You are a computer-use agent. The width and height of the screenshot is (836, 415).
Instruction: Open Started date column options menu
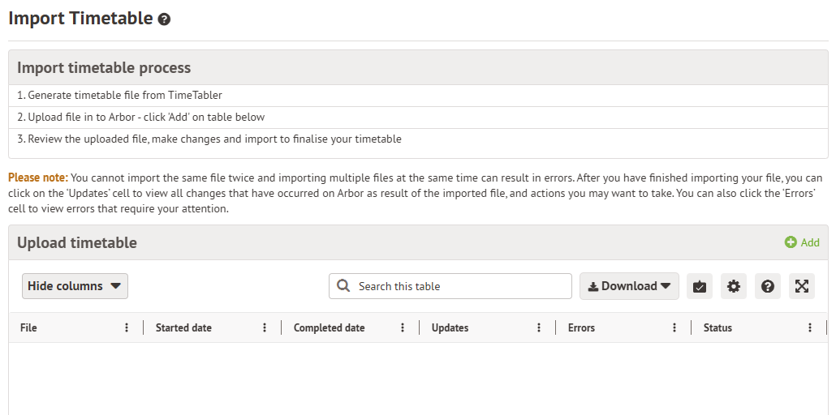[265, 328]
